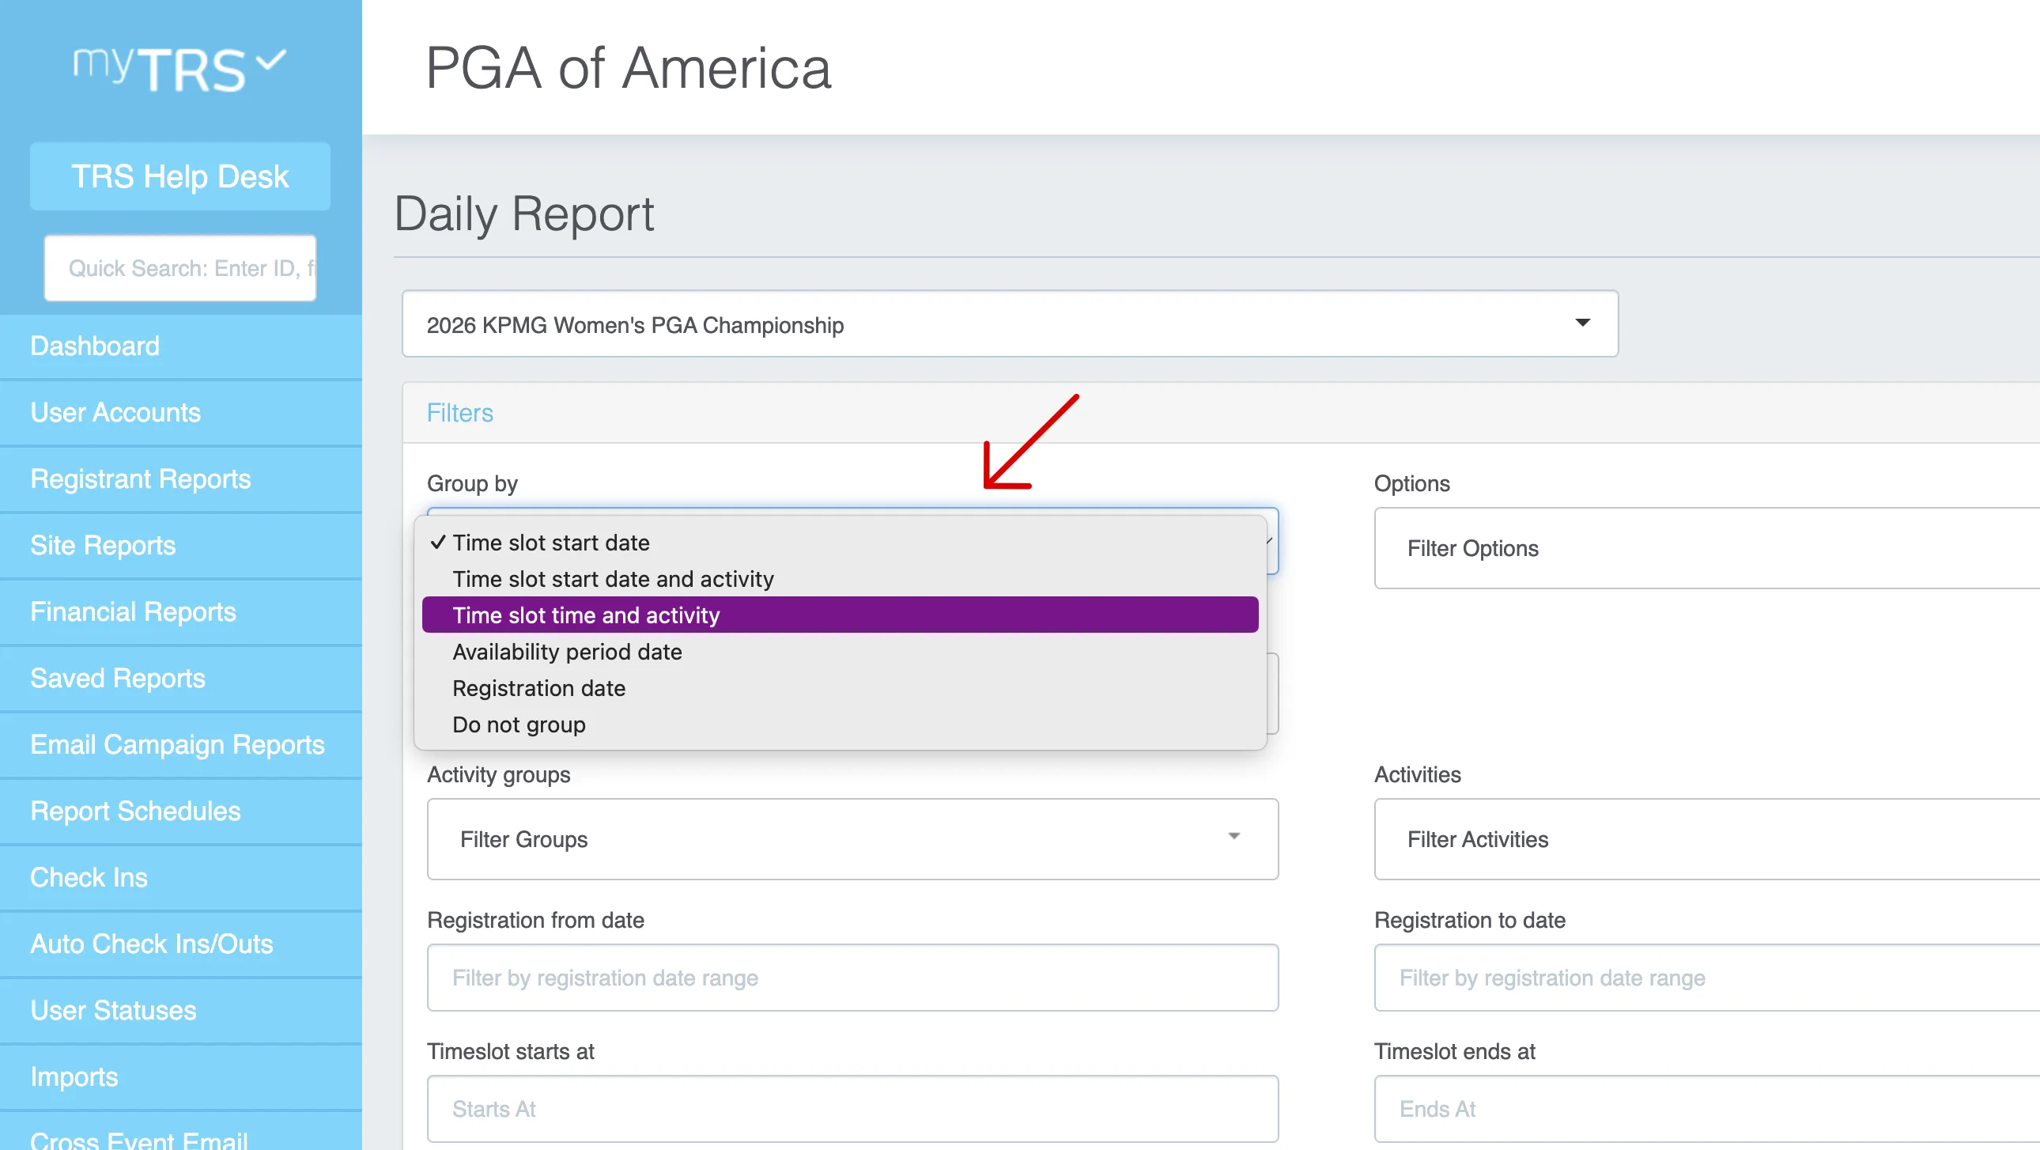Pick 'Registration date' grouping option
Screen dimensions: 2040x1150
[x=841, y=688]
